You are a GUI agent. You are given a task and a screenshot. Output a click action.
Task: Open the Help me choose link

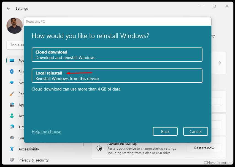47,132
